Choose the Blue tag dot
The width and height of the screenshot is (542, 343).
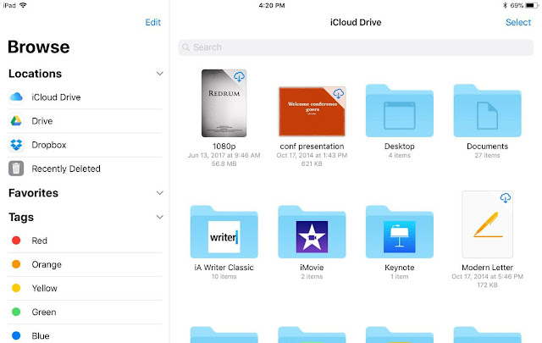pyautogui.click(x=16, y=335)
